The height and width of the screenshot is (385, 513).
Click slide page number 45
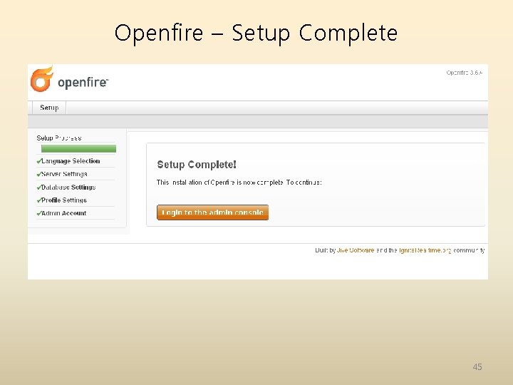coord(477,367)
